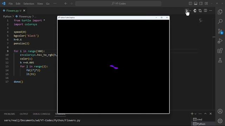This screenshot has width=225, height=126.
Task: Open the Accounts menu icon
Action: coord(220,111)
